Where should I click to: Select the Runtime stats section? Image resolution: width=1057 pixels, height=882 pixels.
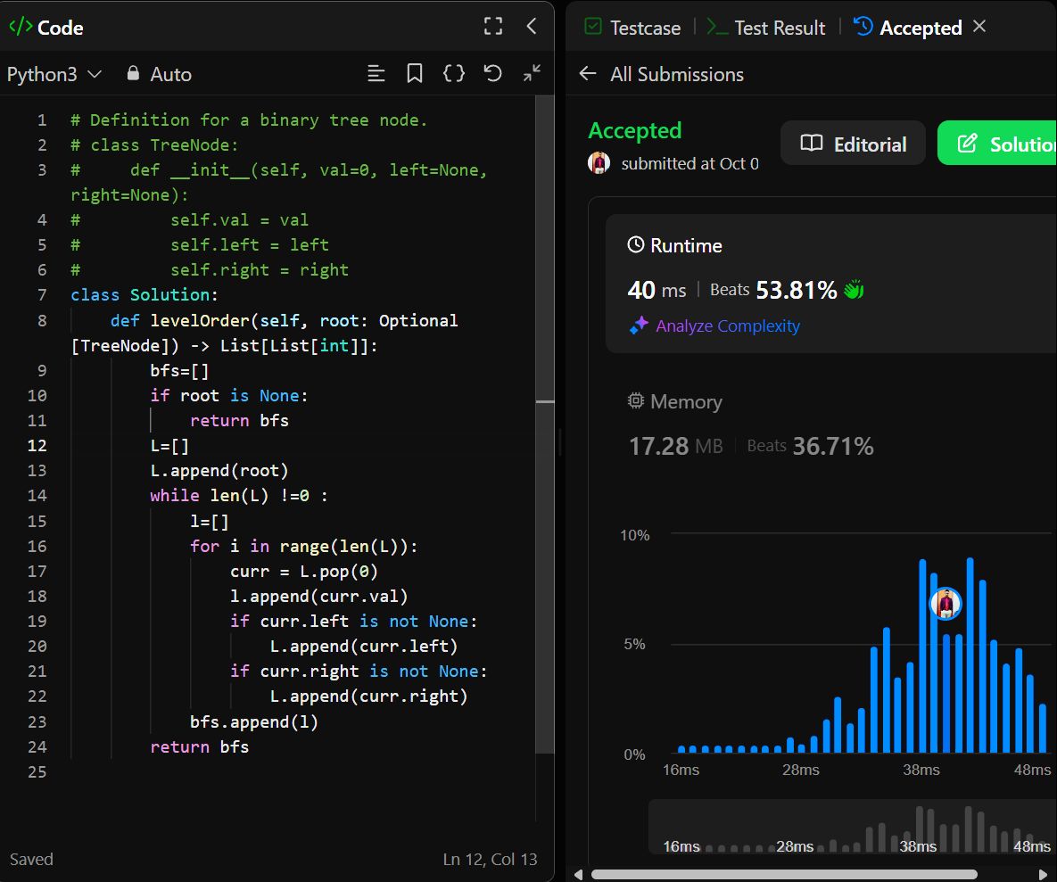tap(675, 245)
